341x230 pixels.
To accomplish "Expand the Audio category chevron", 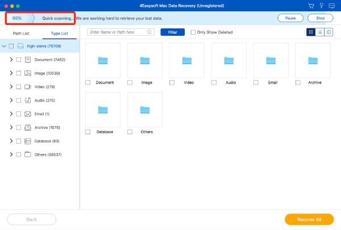I will pos(11,100).
